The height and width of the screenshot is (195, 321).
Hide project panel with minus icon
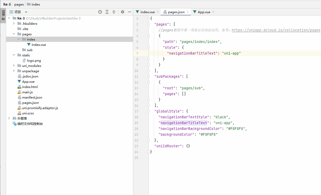[129, 12]
